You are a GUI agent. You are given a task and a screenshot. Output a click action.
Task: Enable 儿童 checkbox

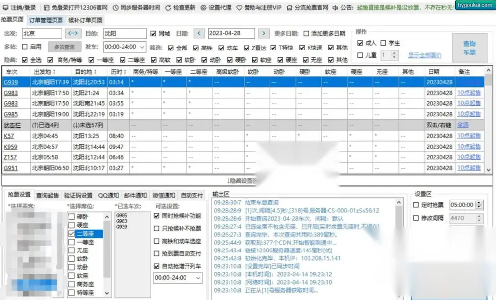360,55
